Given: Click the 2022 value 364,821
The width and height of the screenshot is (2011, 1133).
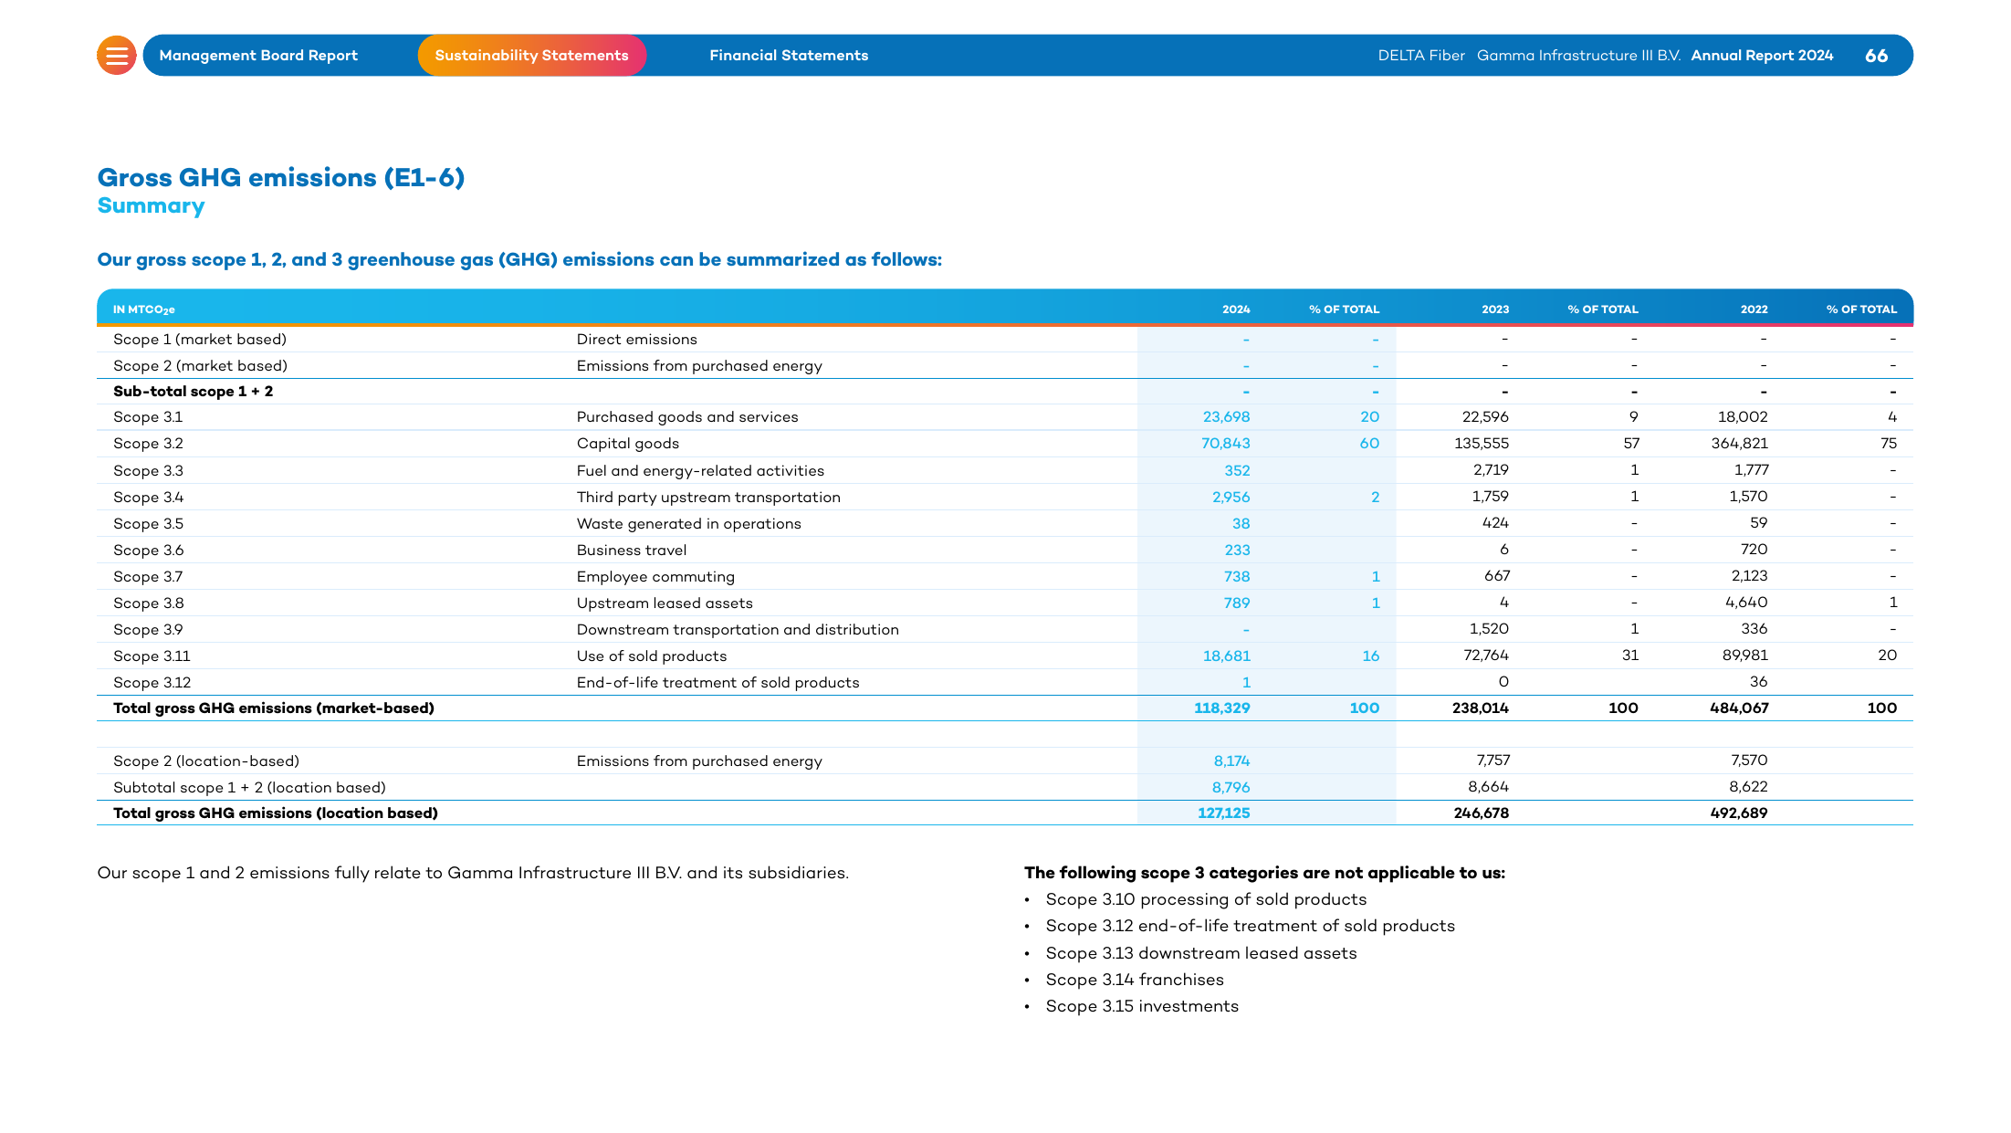Looking at the screenshot, I should point(1739,444).
